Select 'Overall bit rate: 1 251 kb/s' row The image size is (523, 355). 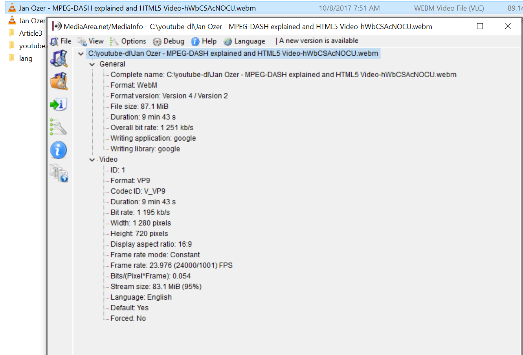click(152, 127)
